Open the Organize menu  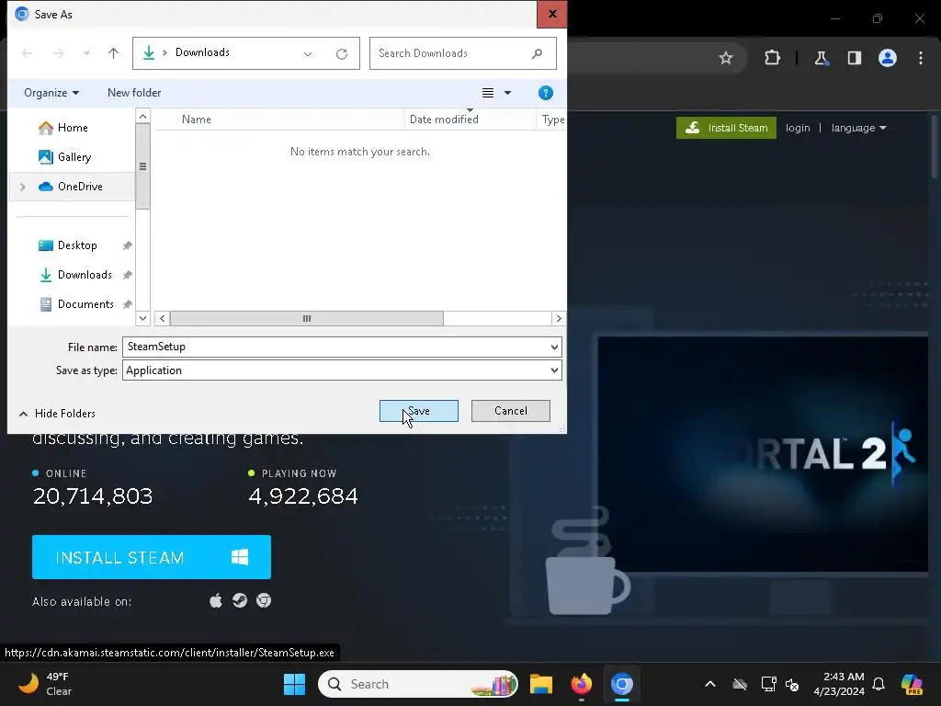[51, 93]
